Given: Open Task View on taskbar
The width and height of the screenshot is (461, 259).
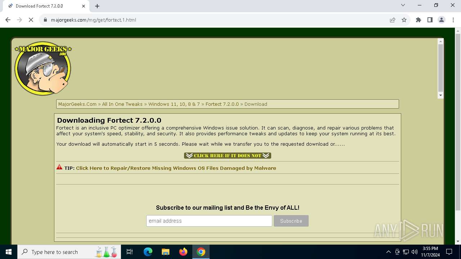Looking at the screenshot, I should coord(130,252).
